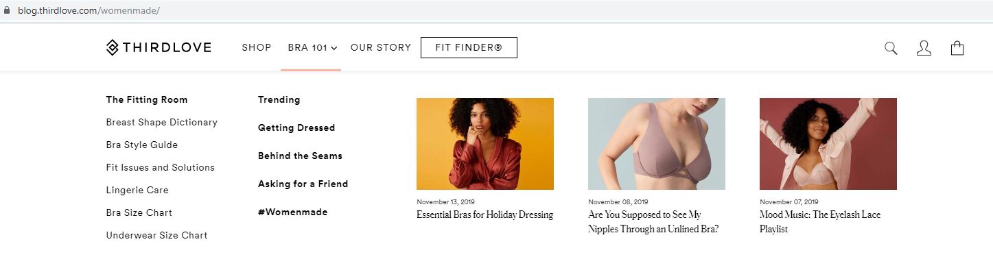Screen dimensions: 993x257
Task: Open the Bra Size Chart link
Action: [139, 212]
